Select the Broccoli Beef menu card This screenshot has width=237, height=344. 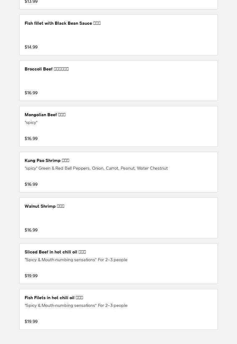point(118,81)
